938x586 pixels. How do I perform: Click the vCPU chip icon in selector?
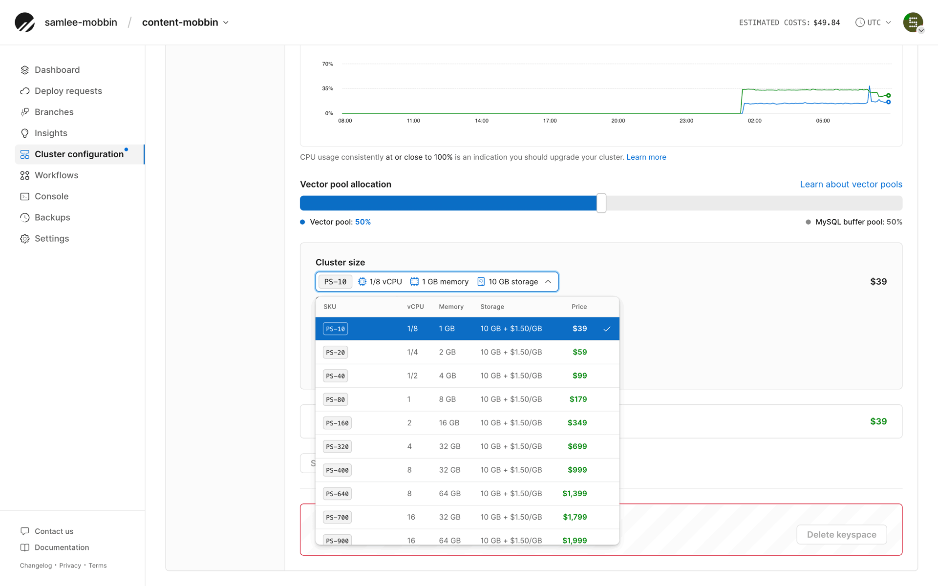pos(362,282)
